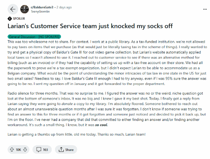Click the post title about Larian's Customer Service
This screenshot has width=210, height=159.
(90, 26)
